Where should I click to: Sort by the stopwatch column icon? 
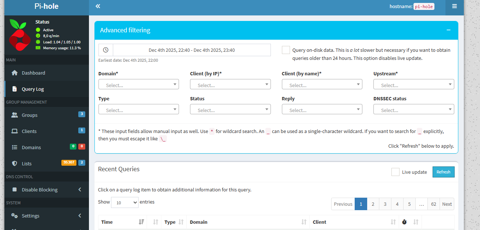404,222
